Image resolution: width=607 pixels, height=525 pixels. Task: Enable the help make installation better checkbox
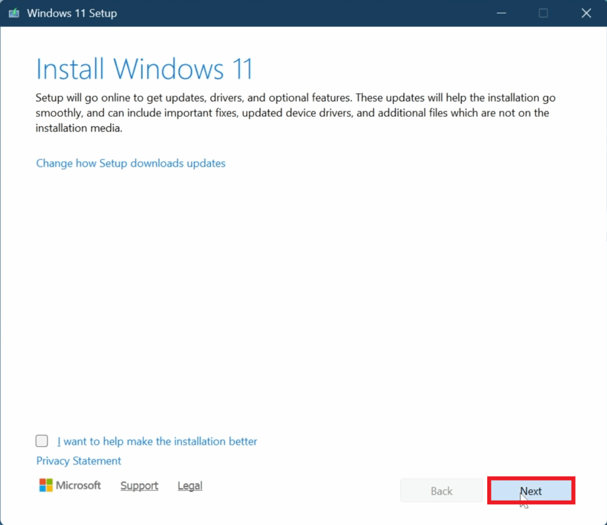point(42,441)
